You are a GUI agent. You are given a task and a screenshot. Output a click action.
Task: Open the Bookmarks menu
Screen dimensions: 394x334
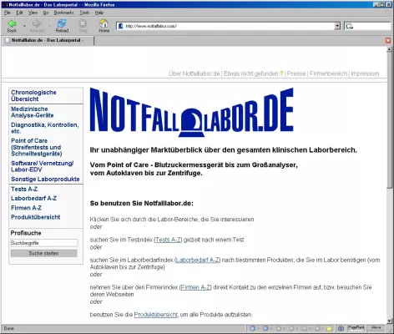pos(64,13)
